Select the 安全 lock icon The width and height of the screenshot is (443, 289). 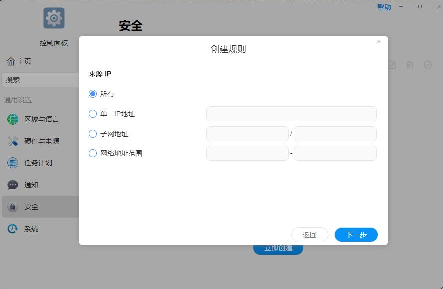(x=11, y=207)
